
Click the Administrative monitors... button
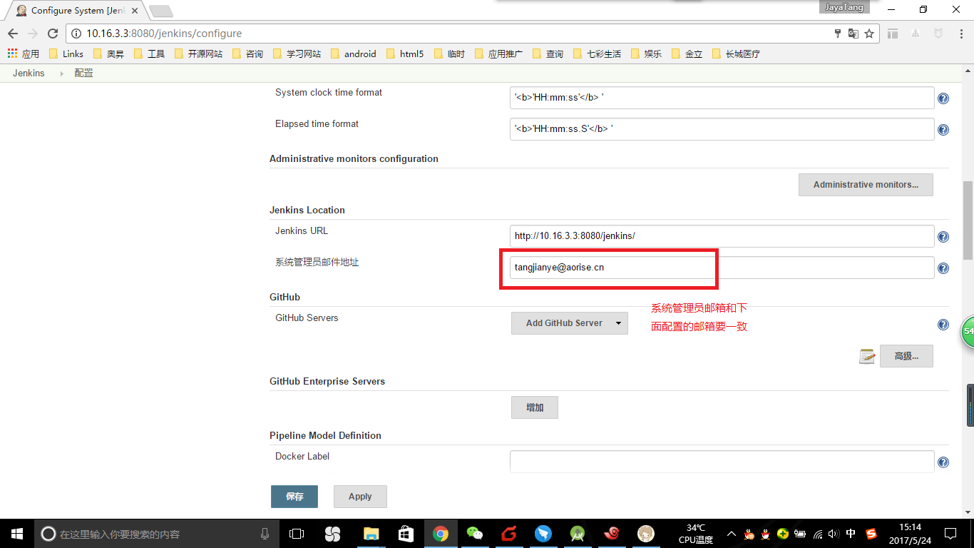coord(866,185)
